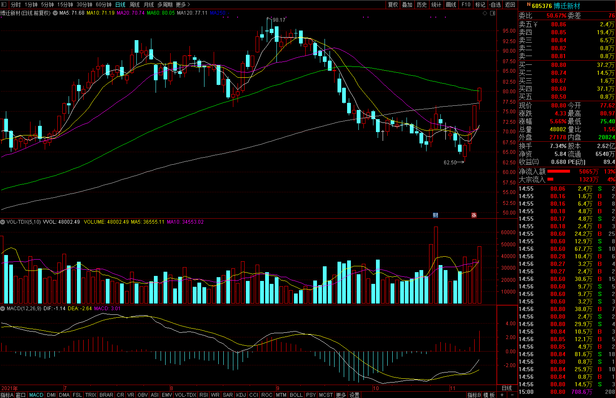This screenshot has height=398, width=616.
Task: Open the dropdown arrow beside 博迁新材(日线.前复权)
Action: 55,13
